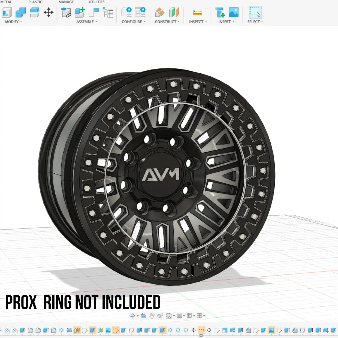Choose the Midplane construct icon
Screen dimensions: 338x338
pyautogui.click(x=174, y=13)
